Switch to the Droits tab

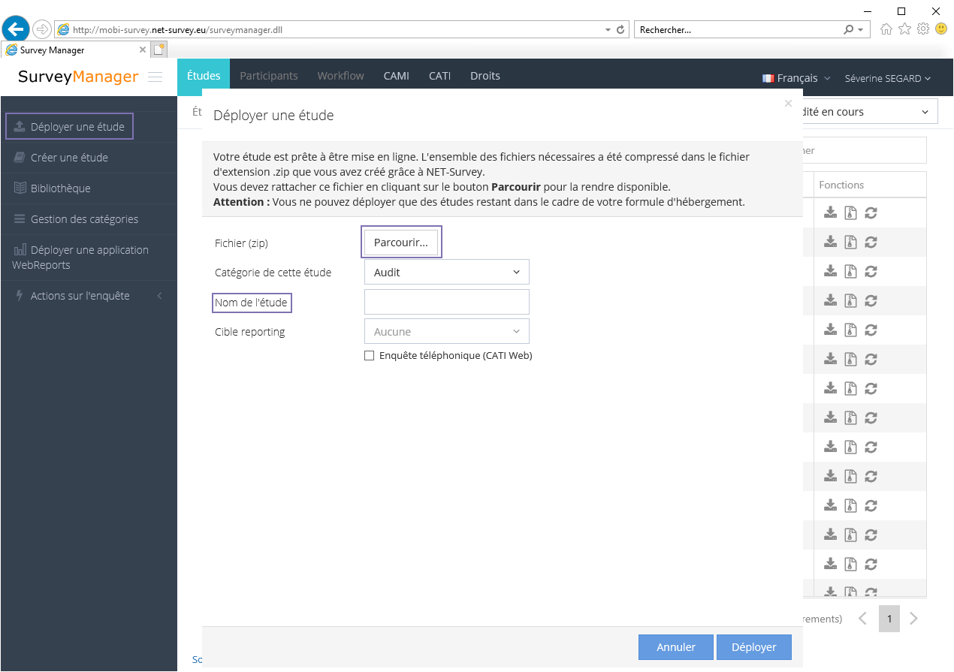(x=485, y=76)
